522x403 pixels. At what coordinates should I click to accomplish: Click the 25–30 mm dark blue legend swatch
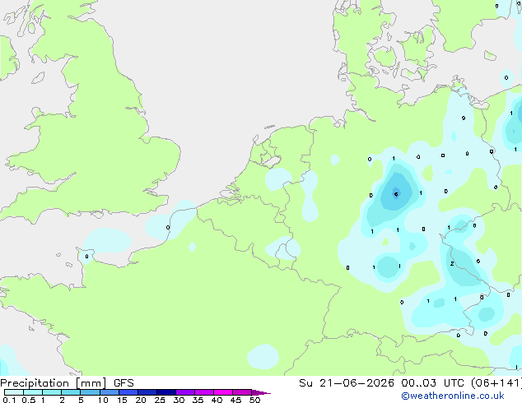[x=166, y=392]
